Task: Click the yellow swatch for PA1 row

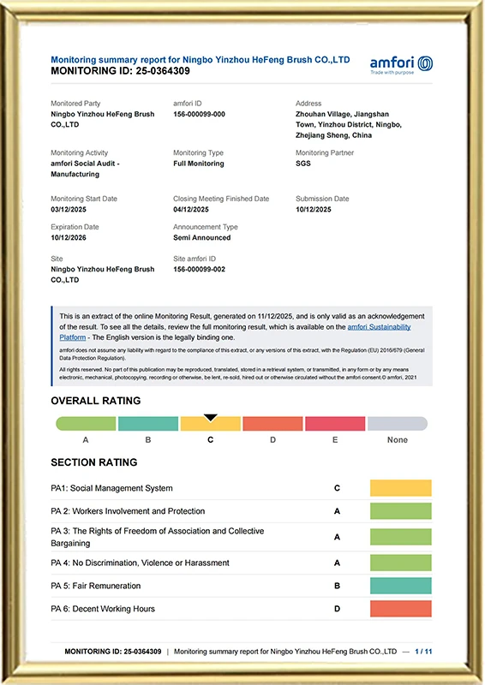Action: point(400,488)
